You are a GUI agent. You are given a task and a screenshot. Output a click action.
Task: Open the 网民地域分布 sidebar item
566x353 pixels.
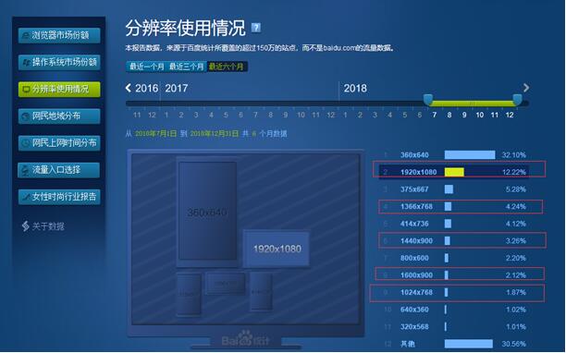click(59, 116)
